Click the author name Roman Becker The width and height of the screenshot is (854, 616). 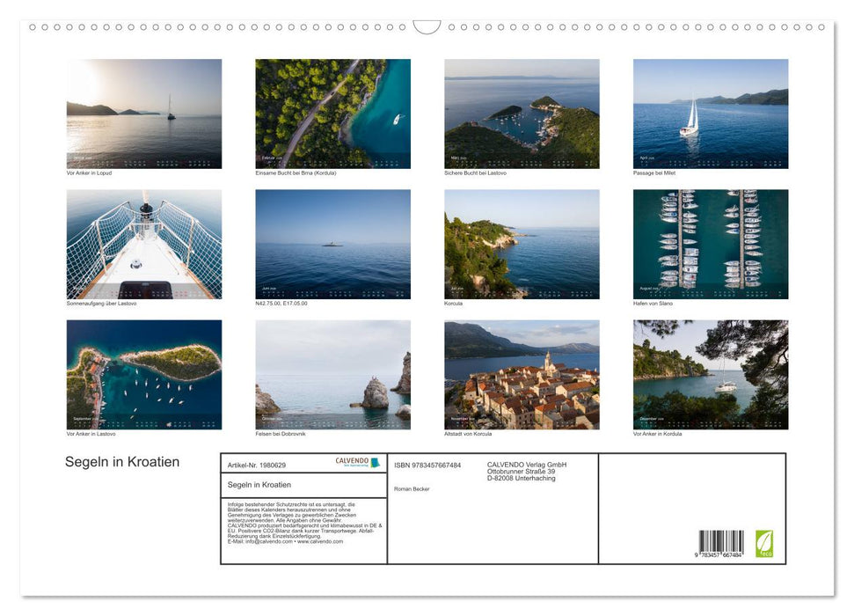click(411, 489)
